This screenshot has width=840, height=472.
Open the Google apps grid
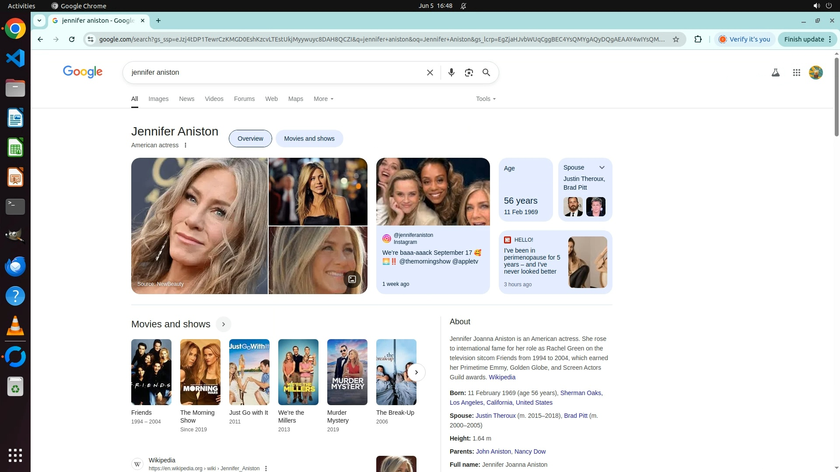[x=796, y=73]
